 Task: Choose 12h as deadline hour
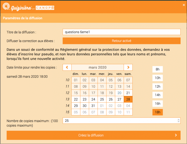157,87
